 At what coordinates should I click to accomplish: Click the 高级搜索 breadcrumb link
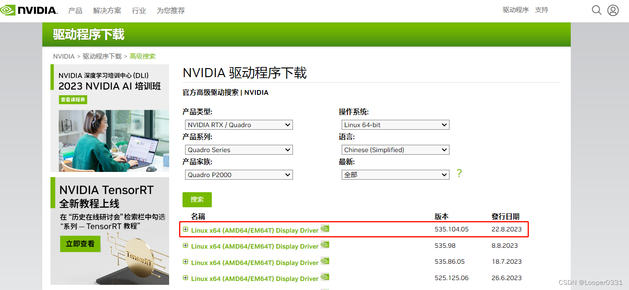point(142,56)
